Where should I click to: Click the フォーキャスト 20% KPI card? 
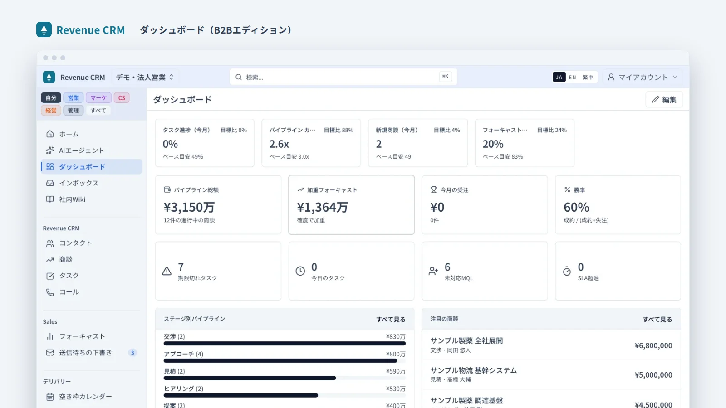coord(525,143)
